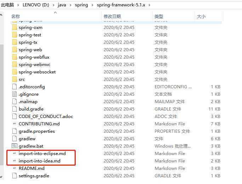Screen dimensions: 242x184
Task: Click the settings.gradle file icon
Action: point(15,176)
